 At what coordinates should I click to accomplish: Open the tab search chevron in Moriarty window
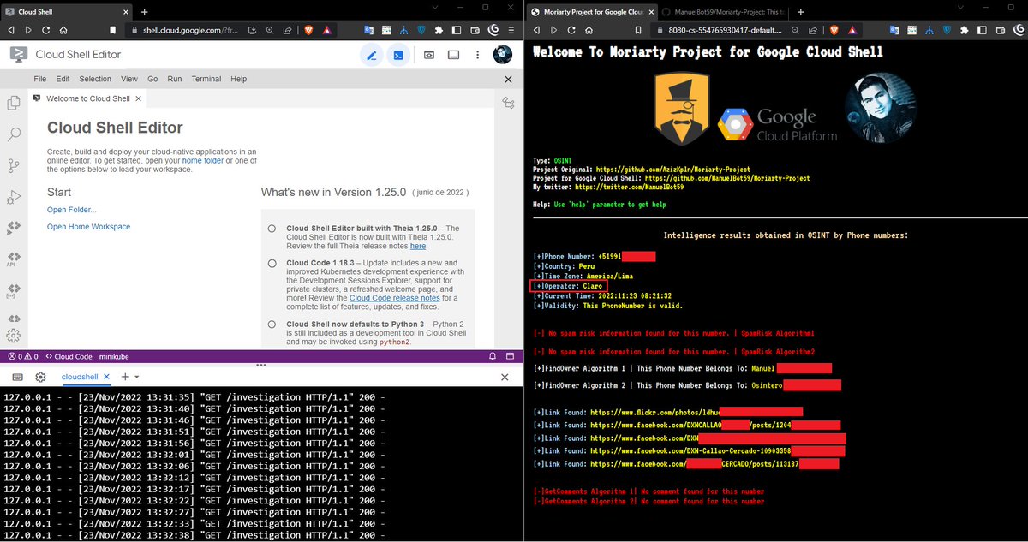(x=959, y=9)
